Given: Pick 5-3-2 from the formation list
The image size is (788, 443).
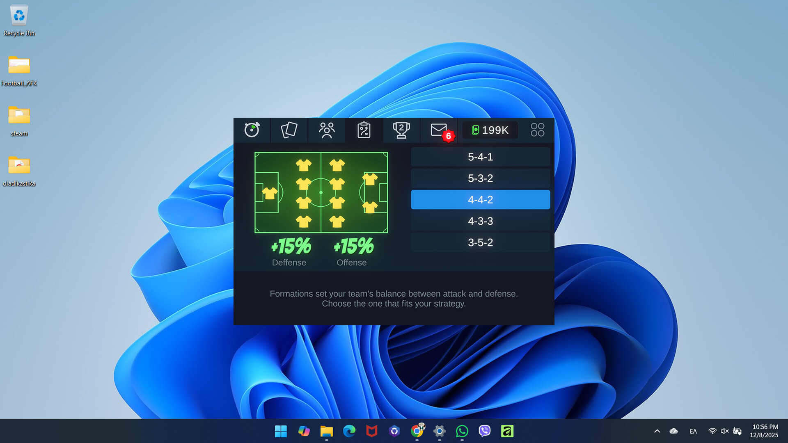Looking at the screenshot, I should pos(480,178).
